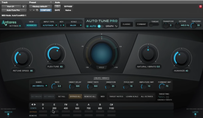203x118 pixels.
Task: Click the vibrato Rate knob
Action: click(54, 86)
